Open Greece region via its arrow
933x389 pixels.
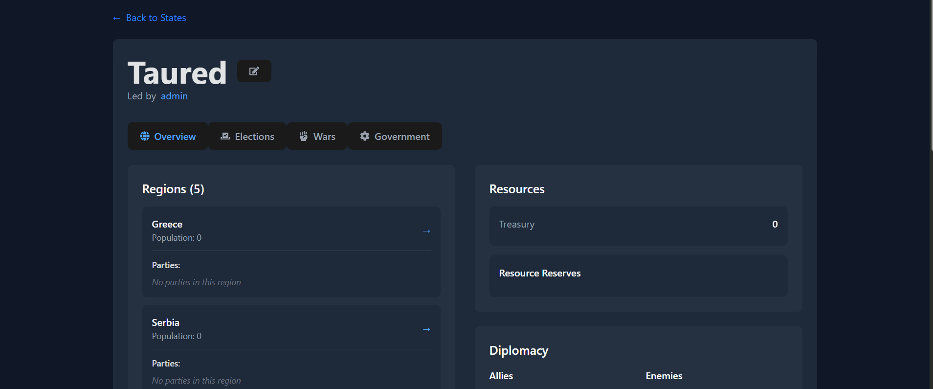tap(426, 231)
